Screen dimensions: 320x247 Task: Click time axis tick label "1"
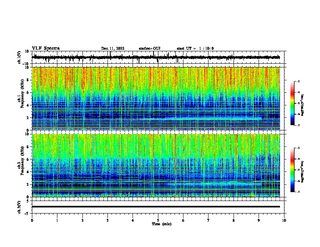click(57, 220)
